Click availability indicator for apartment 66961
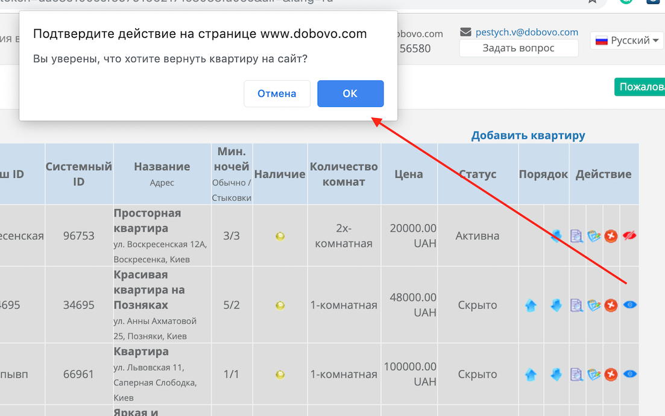Screen dimensions: 665x416 coord(280,374)
